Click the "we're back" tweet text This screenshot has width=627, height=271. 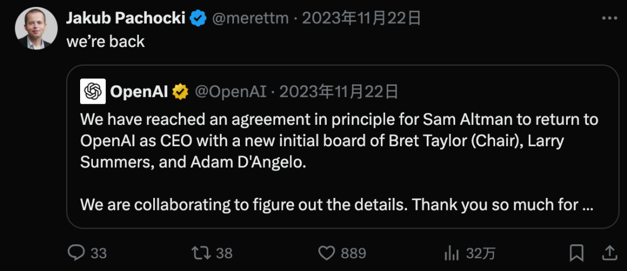click(x=106, y=42)
